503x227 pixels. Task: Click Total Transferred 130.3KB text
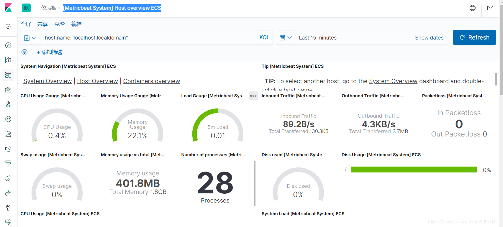click(299, 131)
